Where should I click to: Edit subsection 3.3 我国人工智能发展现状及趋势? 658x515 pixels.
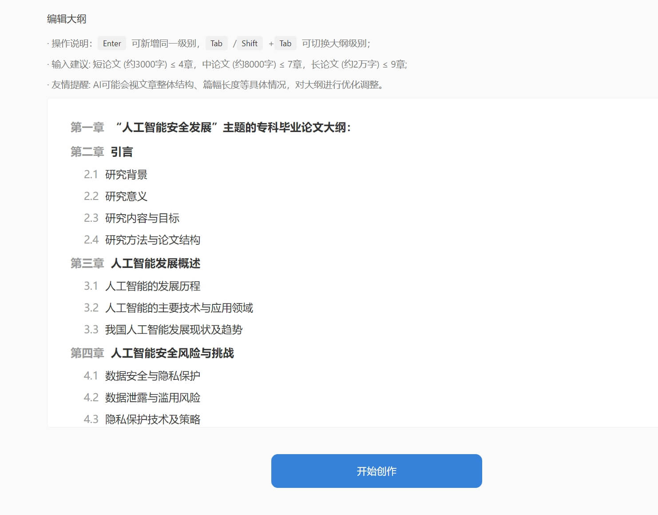pyautogui.click(x=174, y=330)
